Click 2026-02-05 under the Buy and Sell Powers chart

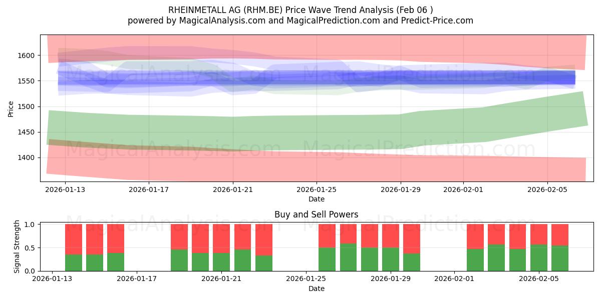(539, 279)
